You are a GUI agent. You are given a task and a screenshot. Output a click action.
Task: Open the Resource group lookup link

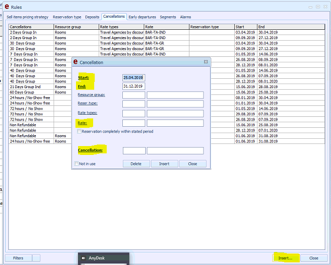pos(91,95)
